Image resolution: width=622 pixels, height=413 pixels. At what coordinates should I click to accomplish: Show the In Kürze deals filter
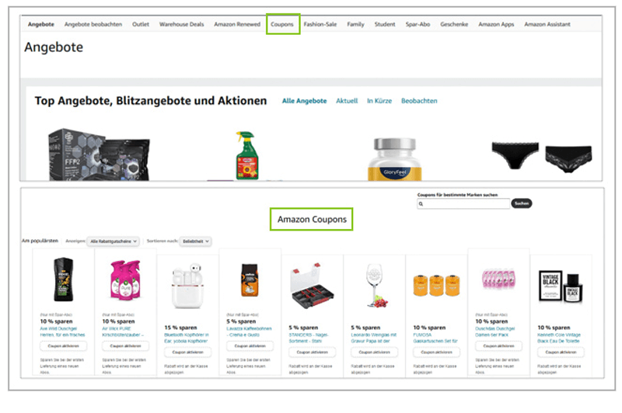pos(379,101)
